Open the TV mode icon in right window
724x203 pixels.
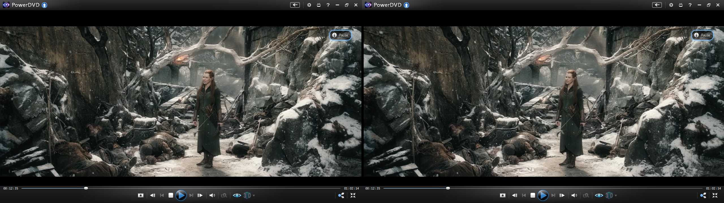click(681, 5)
